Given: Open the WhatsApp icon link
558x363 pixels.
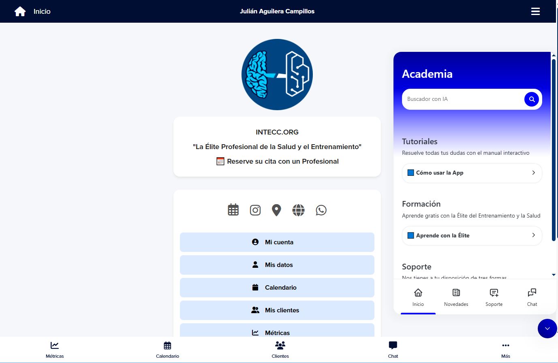Looking at the screenshot, I should (x=321, y=210).
